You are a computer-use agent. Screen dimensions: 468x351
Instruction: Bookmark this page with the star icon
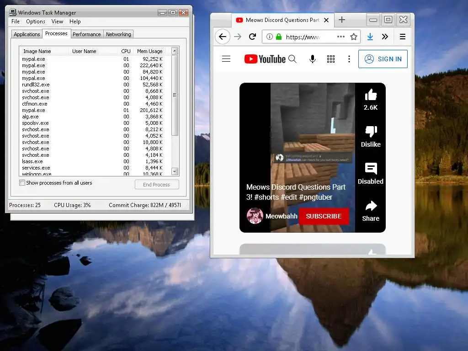pyautogui.click(x=354, y=37)
